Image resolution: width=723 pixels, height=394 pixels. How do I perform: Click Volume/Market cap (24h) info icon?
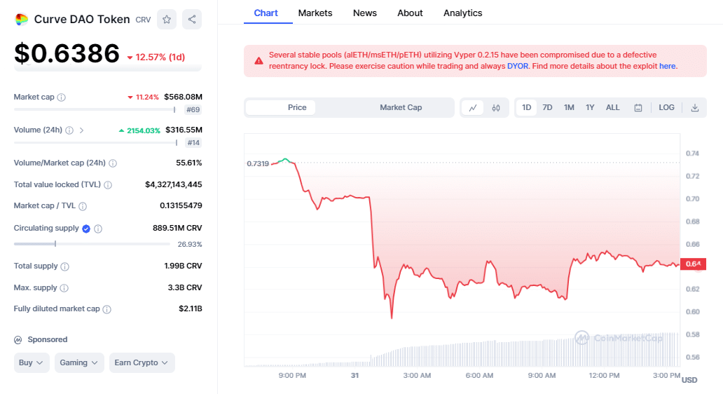(113, 163)
